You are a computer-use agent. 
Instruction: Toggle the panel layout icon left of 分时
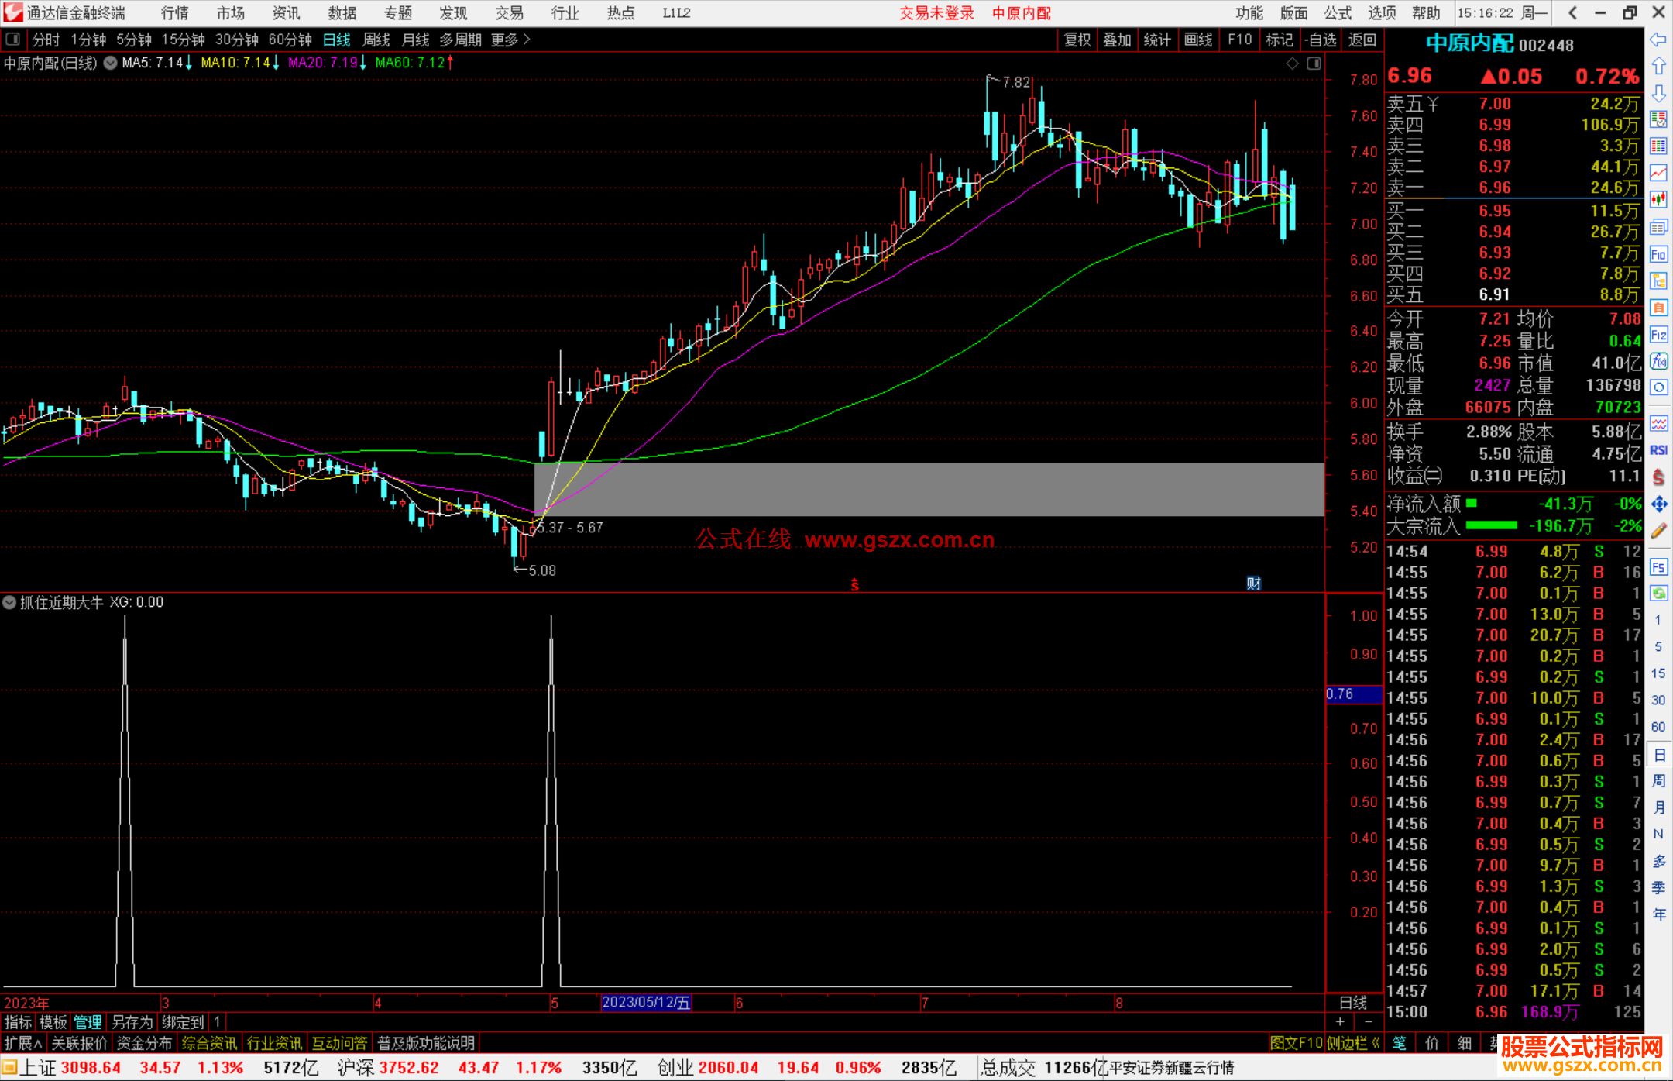[x=13, y=39]
